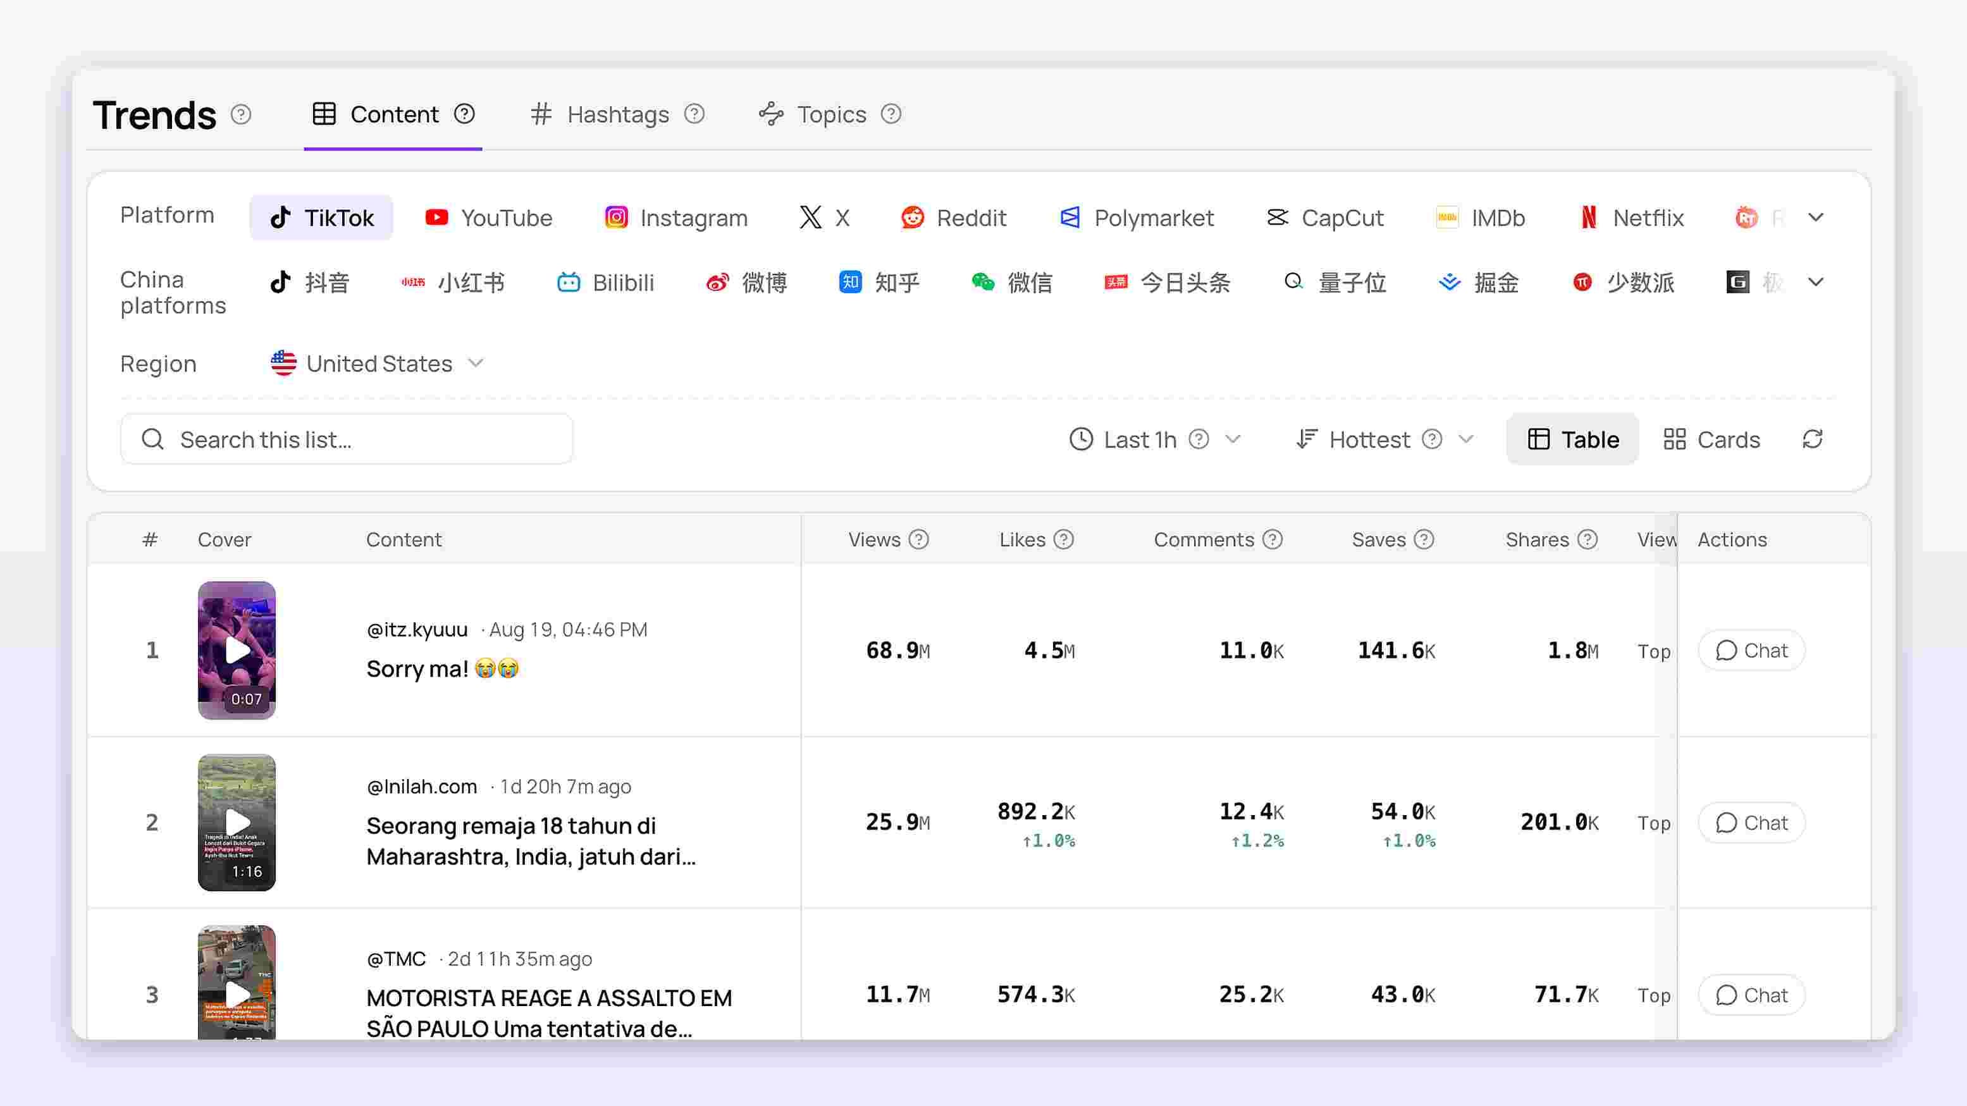The width and height of the screenshot is (1967, 1106).
Task: Select the Netflix platform filter
Action: tap(1631, 218)
